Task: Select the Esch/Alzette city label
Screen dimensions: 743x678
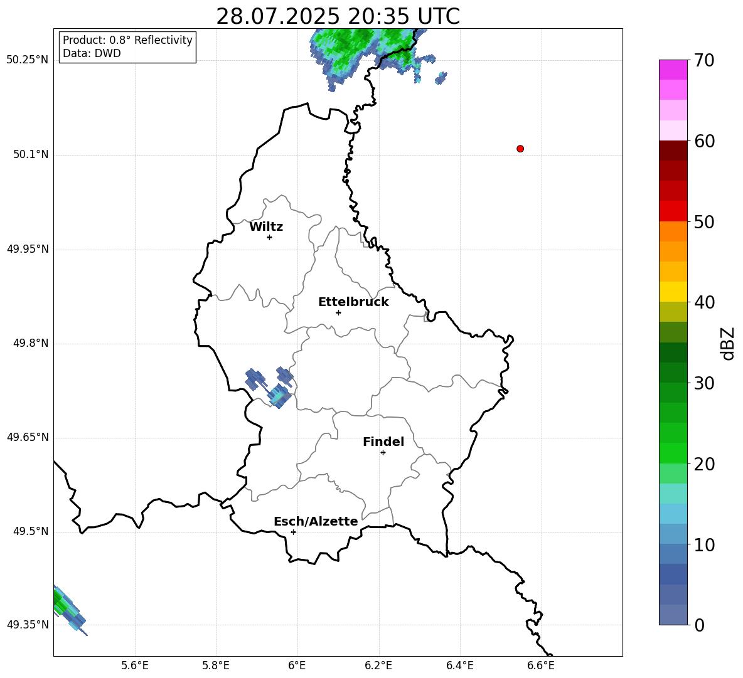Action: click(x=316, y=521)
